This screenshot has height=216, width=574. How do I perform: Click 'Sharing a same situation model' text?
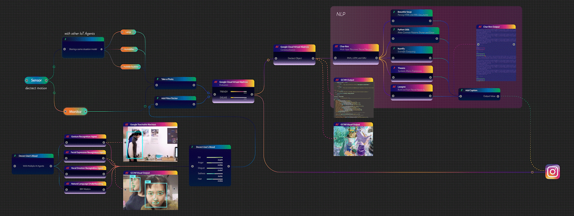[x=83, y=49]
